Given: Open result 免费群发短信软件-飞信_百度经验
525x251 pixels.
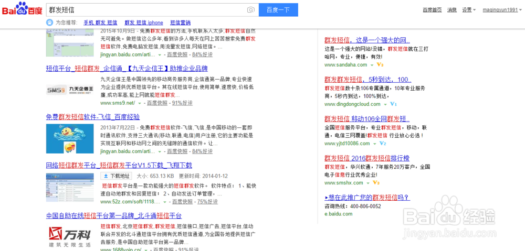Looking at the screenshot, I should [93, 117].
